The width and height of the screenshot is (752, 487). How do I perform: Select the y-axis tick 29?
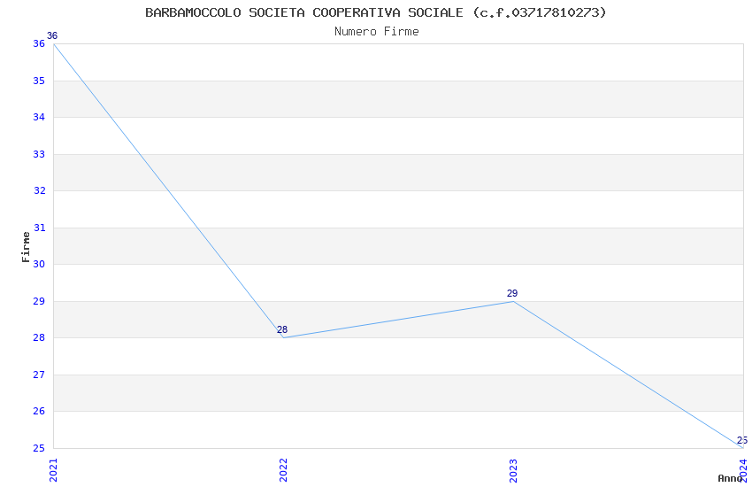click(x=39, y=301)
